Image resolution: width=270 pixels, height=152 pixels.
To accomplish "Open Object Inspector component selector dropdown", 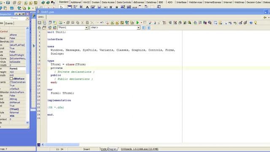I will (27, 18).
